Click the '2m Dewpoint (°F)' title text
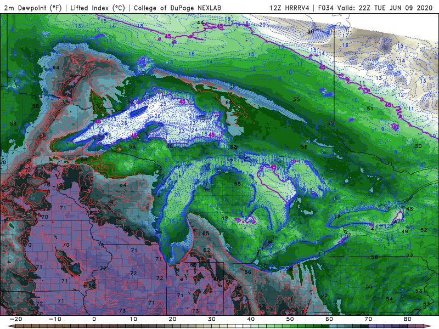The height and width of the screenshot is (329, 439). tap(32, 8)
